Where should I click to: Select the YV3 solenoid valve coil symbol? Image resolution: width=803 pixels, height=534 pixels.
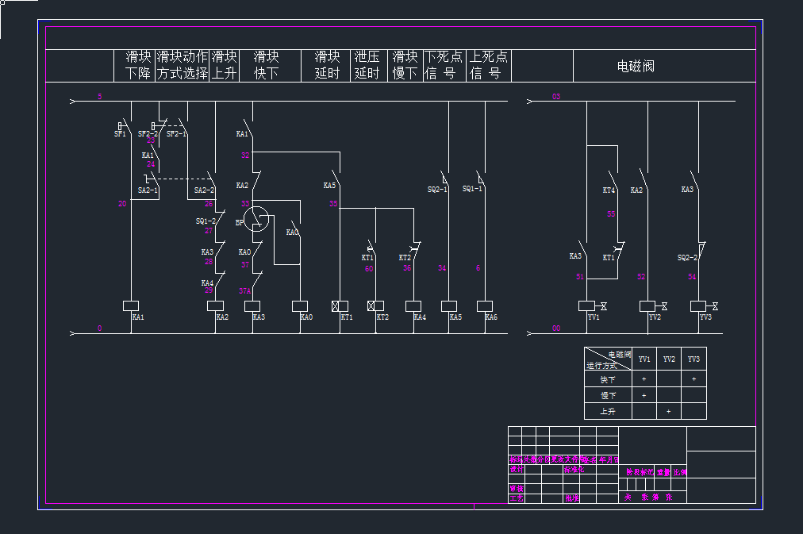click(699, 306)
